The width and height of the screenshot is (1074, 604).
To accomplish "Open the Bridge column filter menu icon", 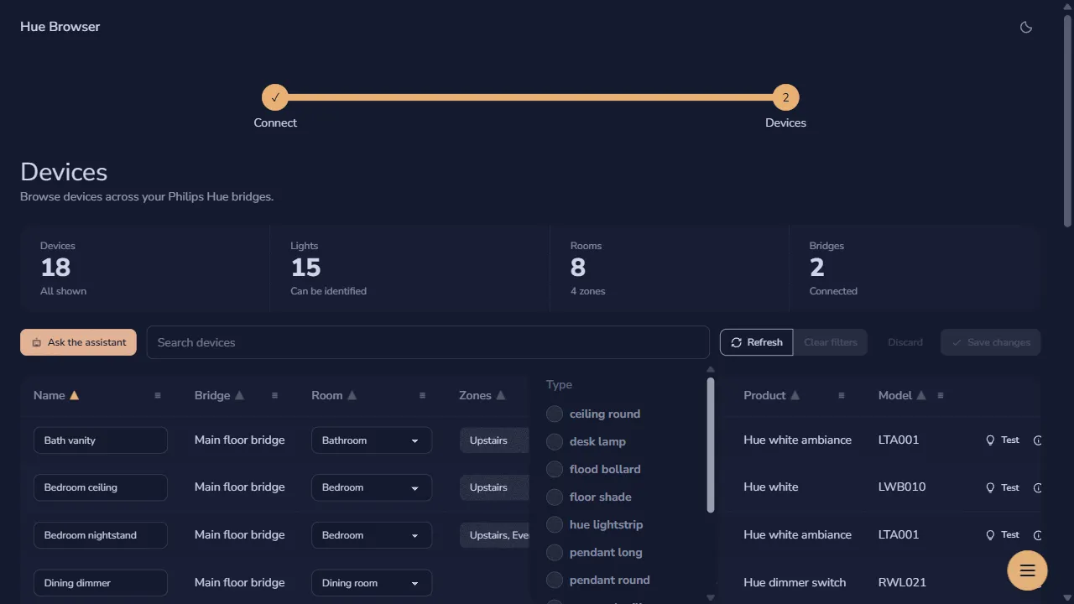I will [274, 396].
